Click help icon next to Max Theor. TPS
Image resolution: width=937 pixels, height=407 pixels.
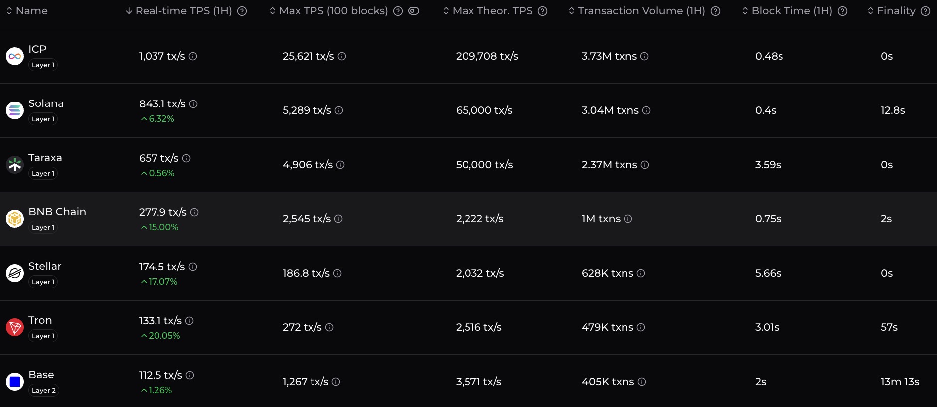(542, 11)
